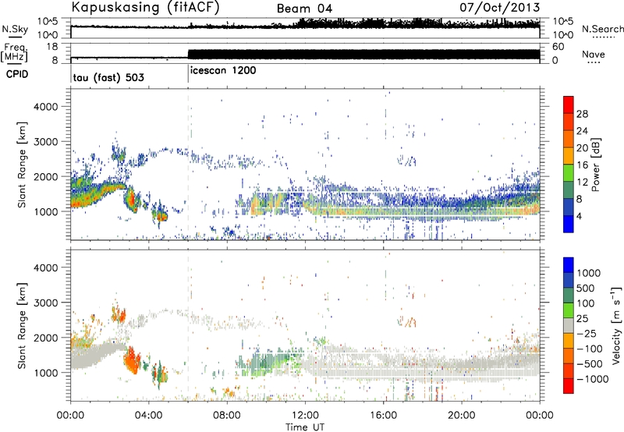The width and height of the screenshot is (624, 432).
Task: Click the blue bottom of the power colorbar
Action: pyautogui.click(x=569, y=224)
